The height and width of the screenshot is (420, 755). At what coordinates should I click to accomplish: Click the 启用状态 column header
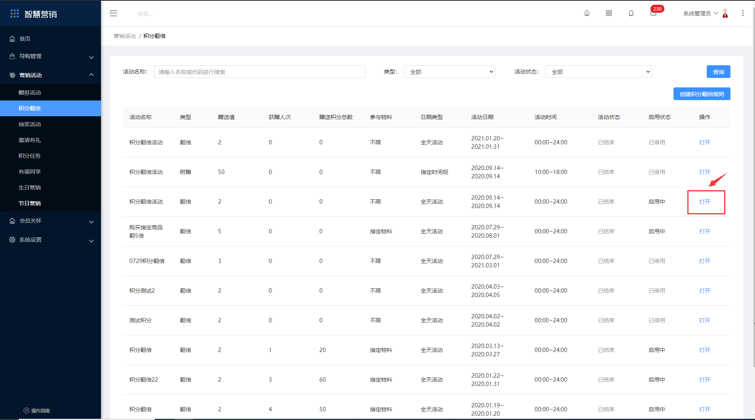(659, 117)
